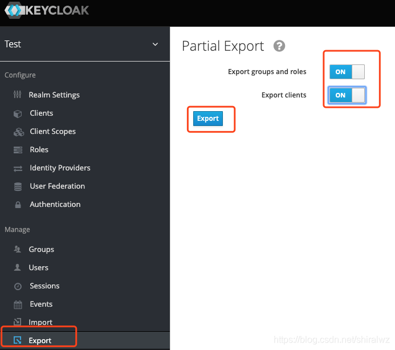
Task: Click the Groups people icon
Action: click(x=17, y=249)
